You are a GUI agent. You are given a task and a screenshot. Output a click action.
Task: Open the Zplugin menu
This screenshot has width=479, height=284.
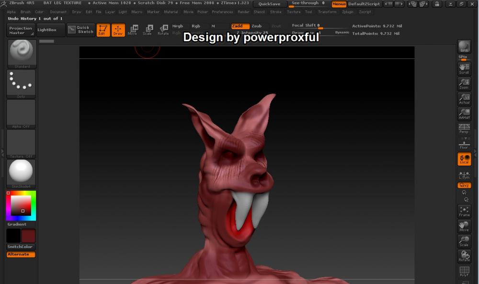pos(348,12)
